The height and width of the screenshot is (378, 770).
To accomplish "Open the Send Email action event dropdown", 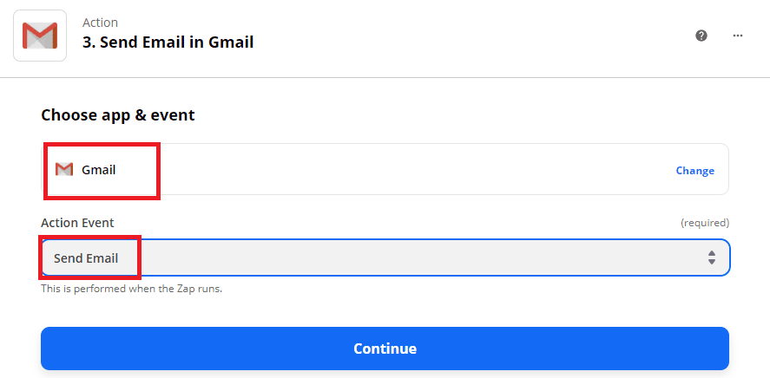I will click(385, 257).
